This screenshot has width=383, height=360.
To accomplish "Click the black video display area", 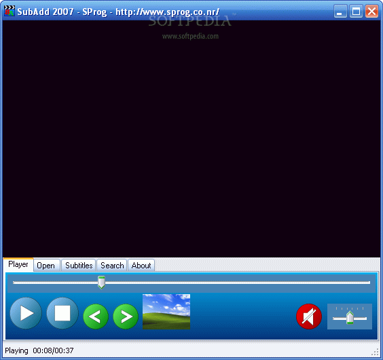I will click(x=191, y=139).
